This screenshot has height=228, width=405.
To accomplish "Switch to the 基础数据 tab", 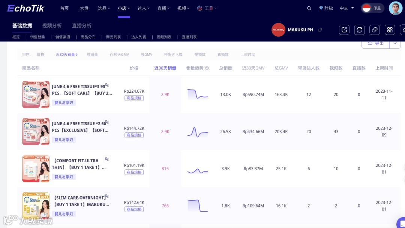I will click(22, 25).
